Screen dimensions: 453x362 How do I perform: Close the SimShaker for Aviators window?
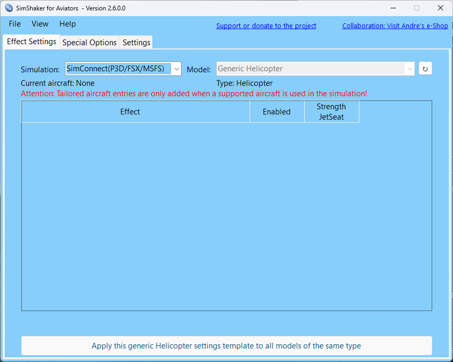pos(441,8)
